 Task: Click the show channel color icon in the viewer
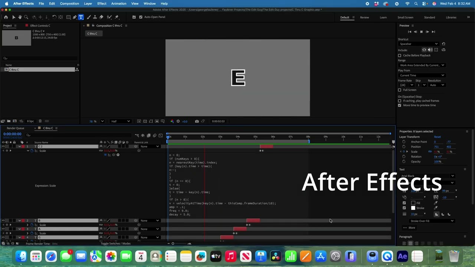tap(172, 121)
